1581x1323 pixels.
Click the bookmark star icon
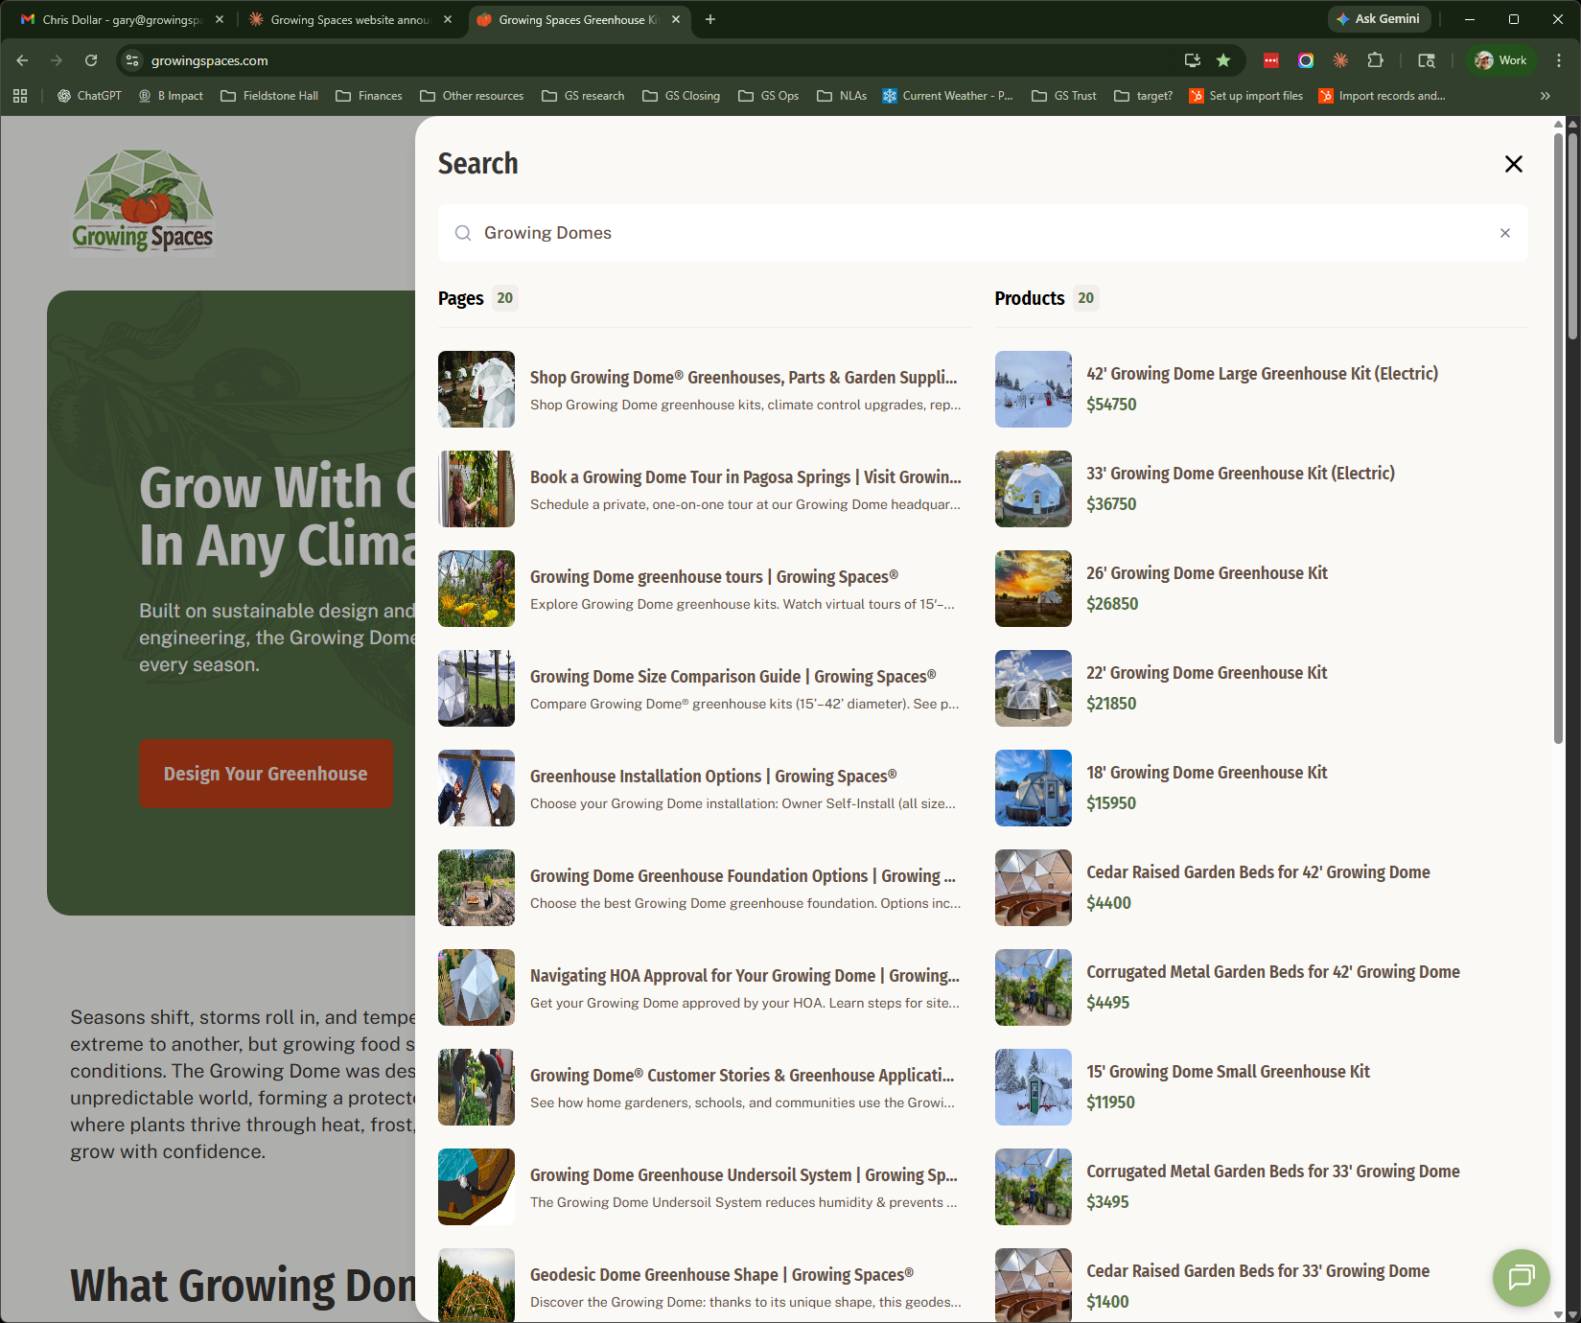pos(1223,60)
